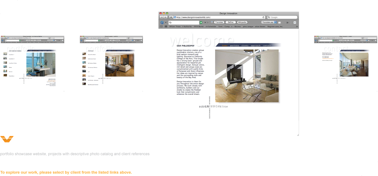Click the blue swirl toolbar icon
Viewport: 378px width, 176px height.
(162, 22)
